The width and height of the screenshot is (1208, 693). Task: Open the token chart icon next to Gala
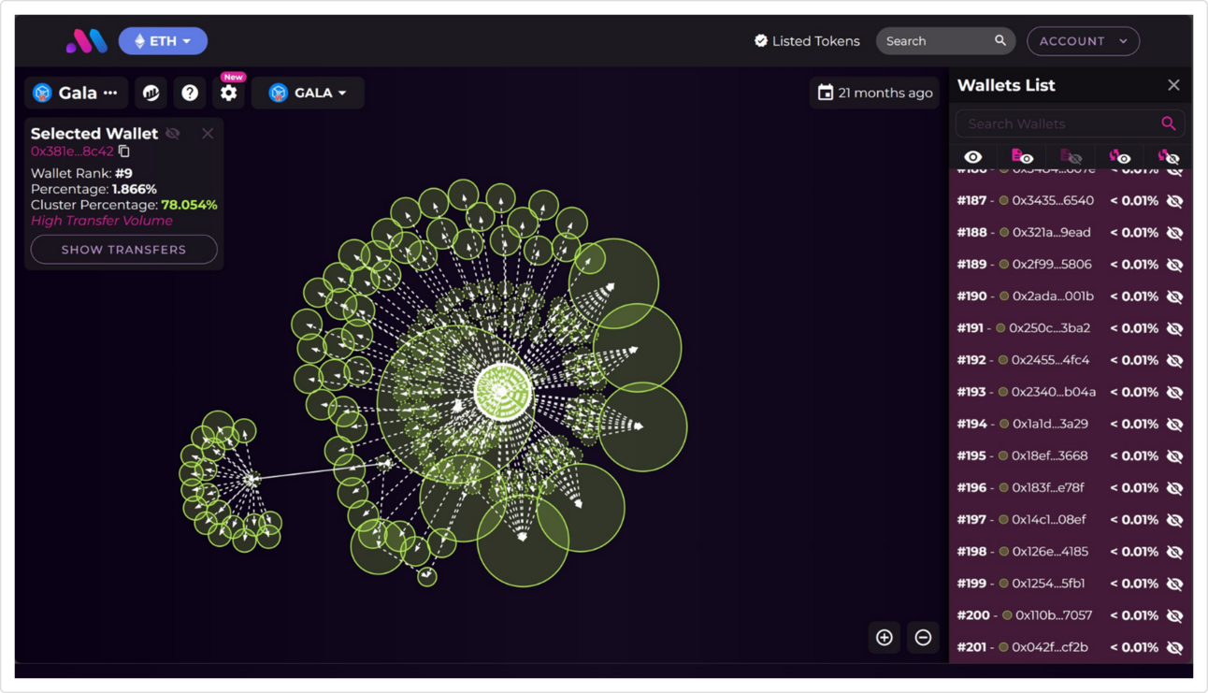click(151, 92)
